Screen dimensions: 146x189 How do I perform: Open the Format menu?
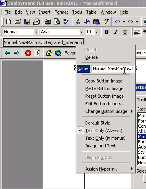(x=61, y=12)
